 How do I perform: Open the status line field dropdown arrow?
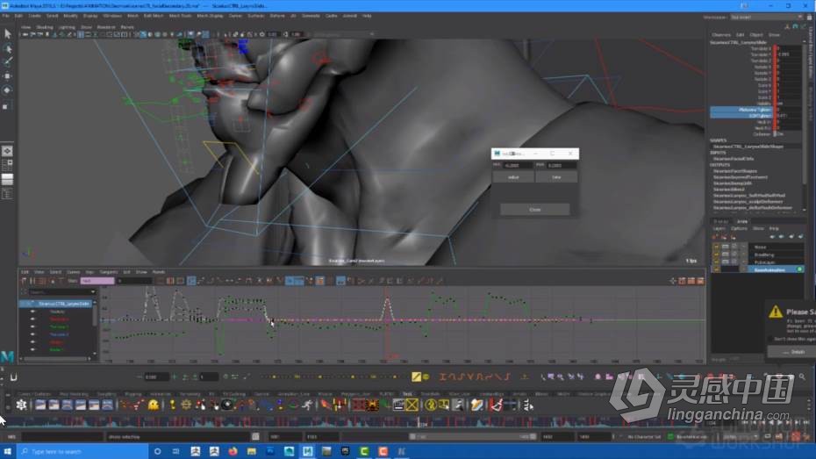coord(371,34)
